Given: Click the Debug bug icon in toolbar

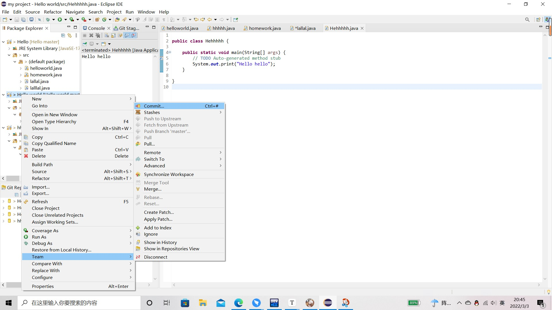Looking at the screenshot, I should [x=48, y=20].
